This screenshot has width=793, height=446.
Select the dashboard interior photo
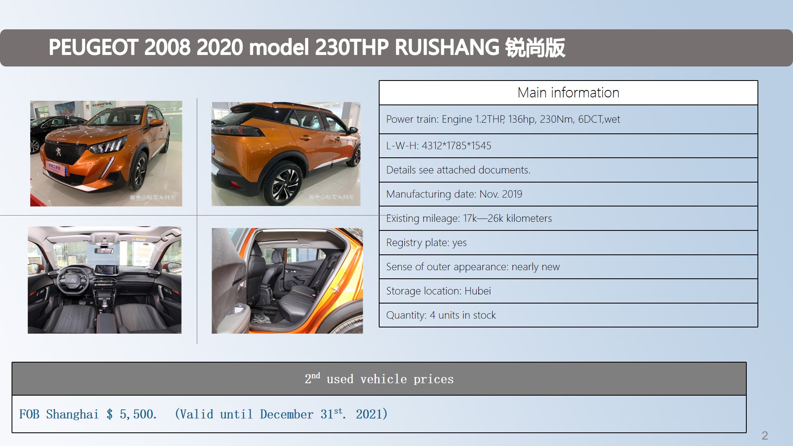[x=104, y=280]
